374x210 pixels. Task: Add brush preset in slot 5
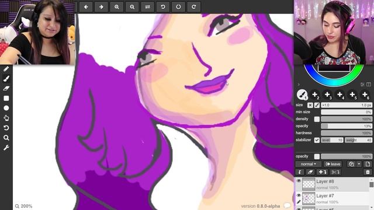352,94
